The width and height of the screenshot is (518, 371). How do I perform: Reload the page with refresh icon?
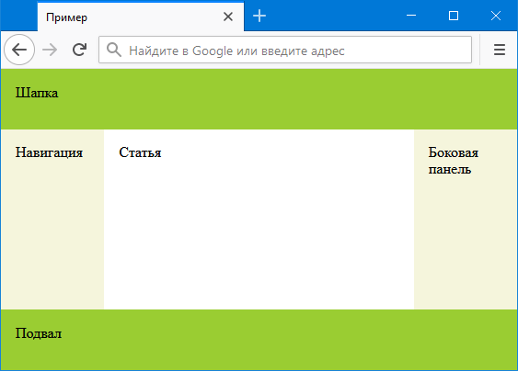pyautogui.click(x=80, y=50)
